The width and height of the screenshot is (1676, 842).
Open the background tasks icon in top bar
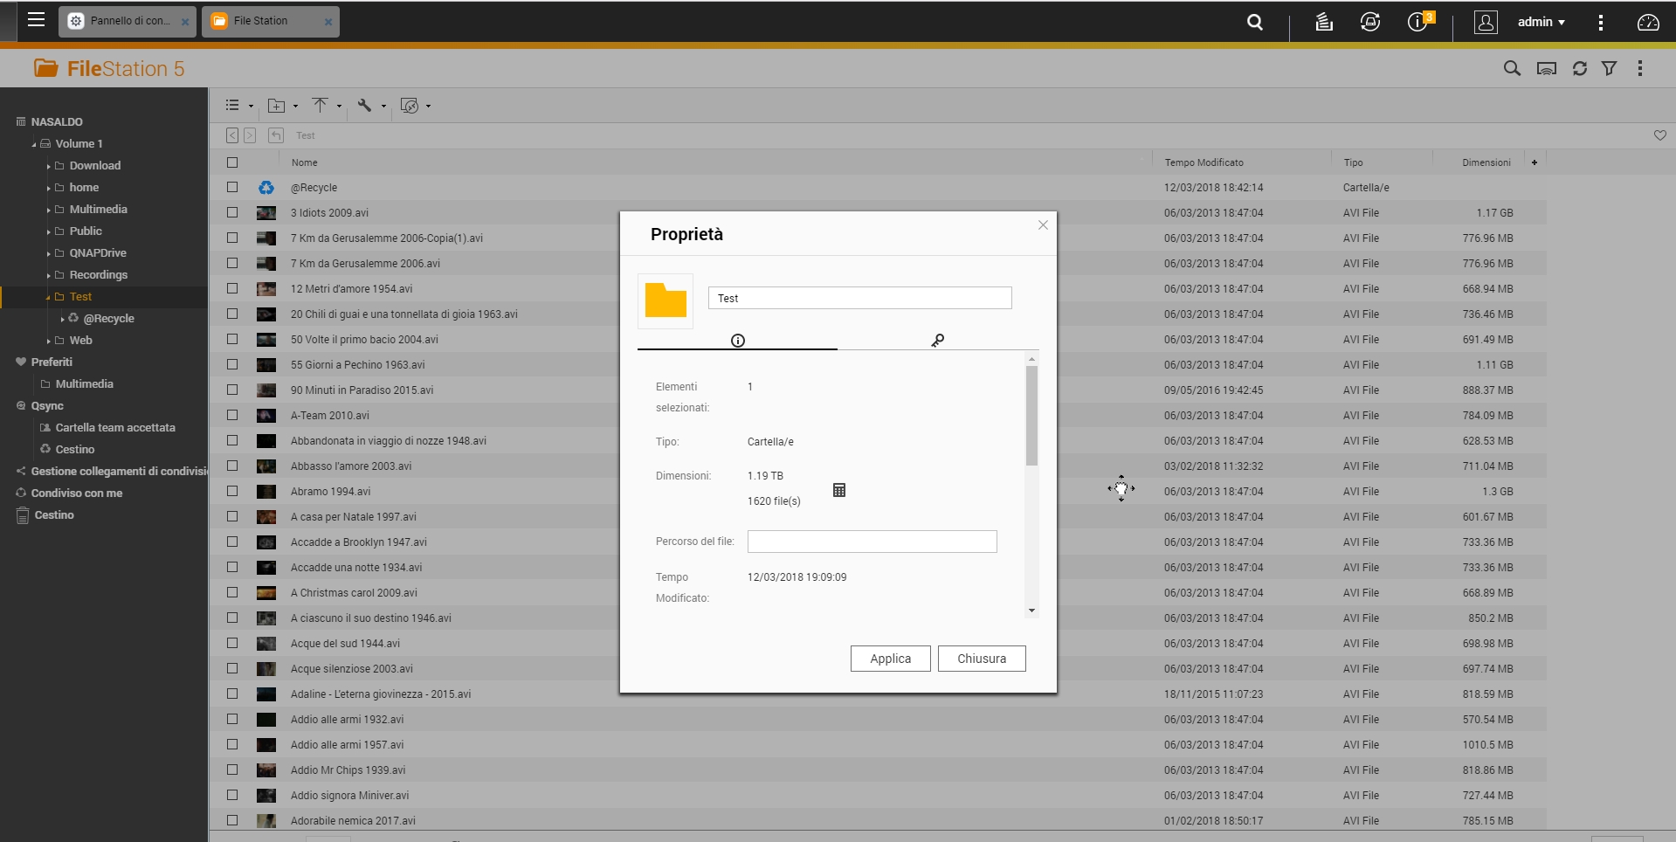[1324, 22]
